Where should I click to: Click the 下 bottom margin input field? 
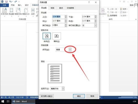pos(88,17)
